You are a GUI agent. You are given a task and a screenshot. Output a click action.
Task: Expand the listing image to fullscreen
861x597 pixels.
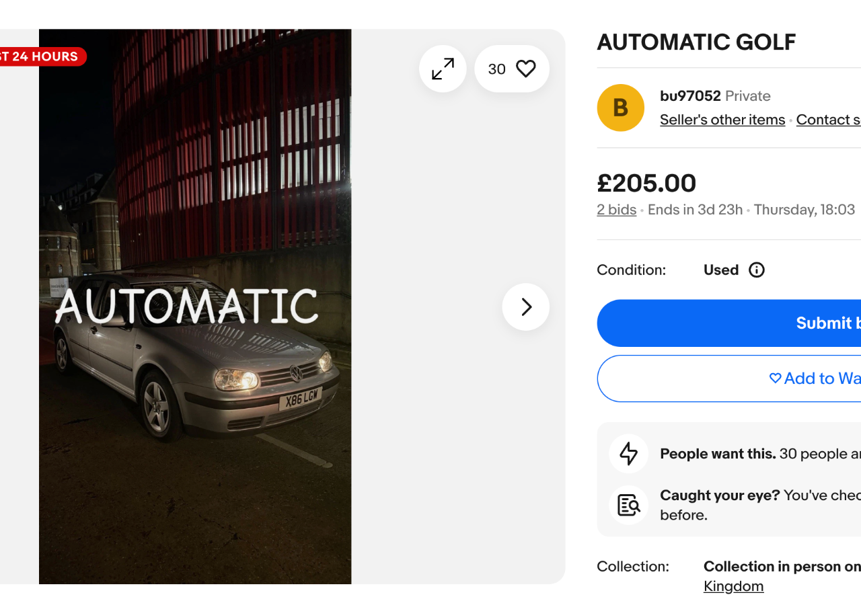click(443, 69)
